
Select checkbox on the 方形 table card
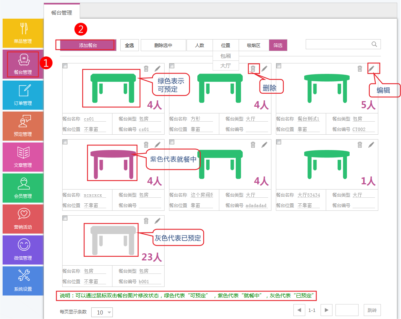(x=172, y=66)
